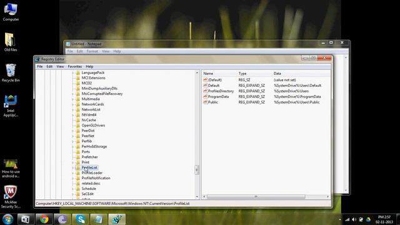Image resolution: width=400 pixels, height=225 pixels.
Task: Expand the Print key
Action: [73, 162]
